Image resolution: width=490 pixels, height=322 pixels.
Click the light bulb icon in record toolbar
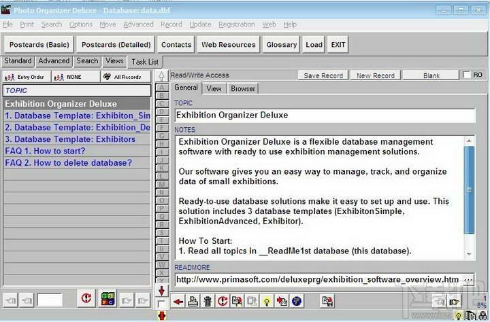pyautogui.click(x=267, y=302)
